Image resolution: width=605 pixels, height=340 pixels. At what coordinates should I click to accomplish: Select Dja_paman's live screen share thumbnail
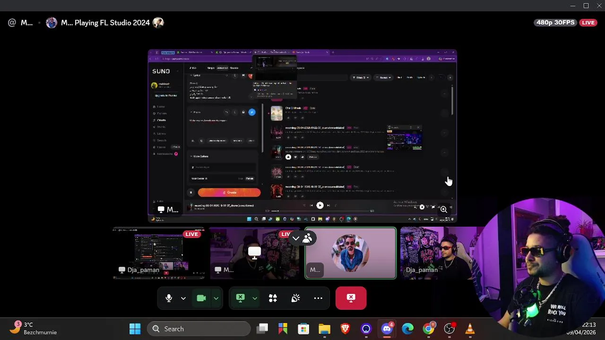click(x=158, y=253)
